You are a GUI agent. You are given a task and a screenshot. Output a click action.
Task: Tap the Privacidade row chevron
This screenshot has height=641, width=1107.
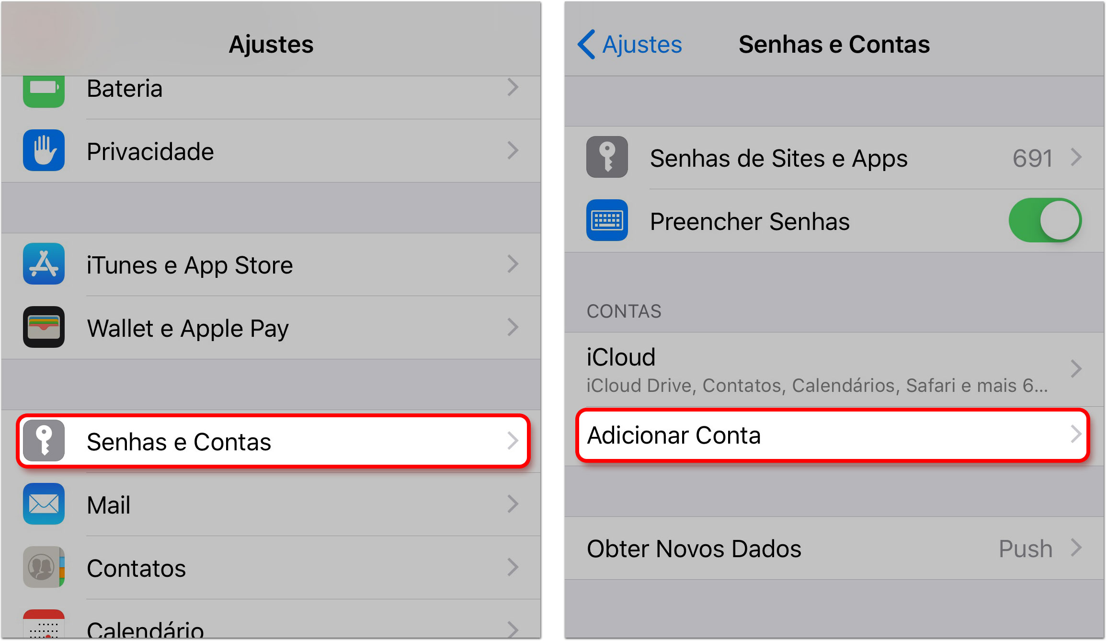513,150
